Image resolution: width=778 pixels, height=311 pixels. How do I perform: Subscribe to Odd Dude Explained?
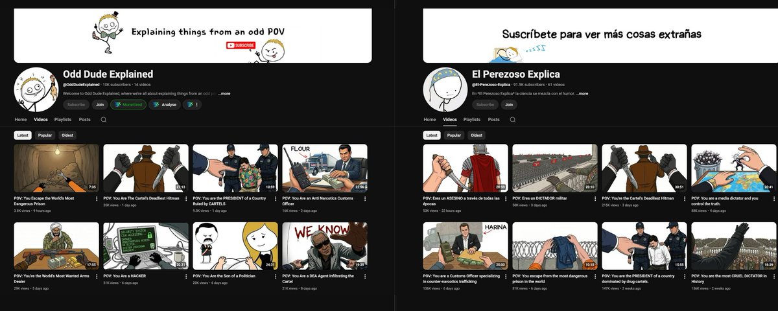point(76,104)
